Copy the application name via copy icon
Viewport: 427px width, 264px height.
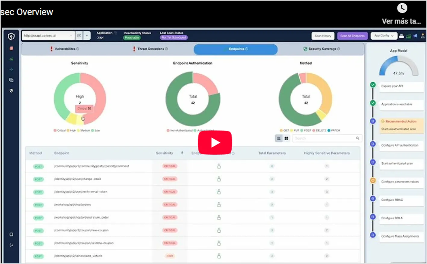pos(116,33)
